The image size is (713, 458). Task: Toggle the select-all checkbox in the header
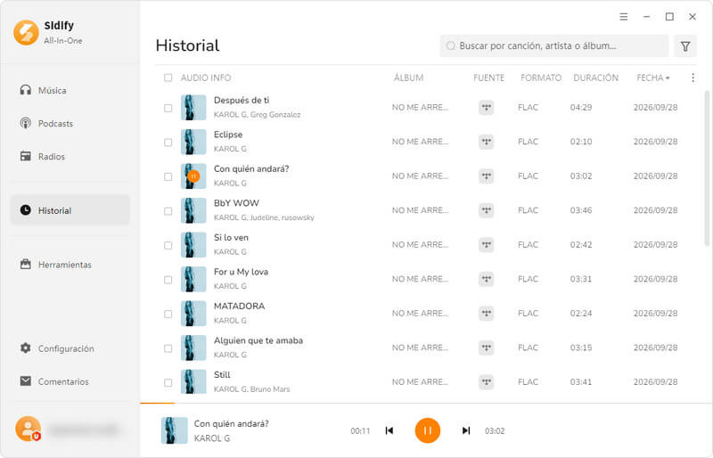tap(168, 78)
